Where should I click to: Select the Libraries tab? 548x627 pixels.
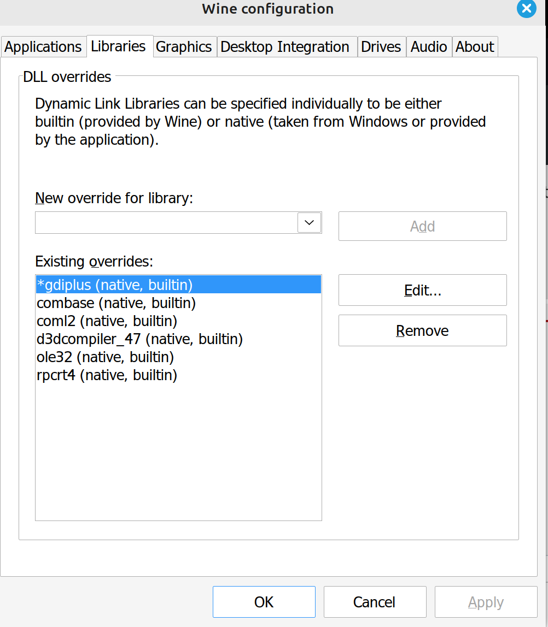point(119,46)
